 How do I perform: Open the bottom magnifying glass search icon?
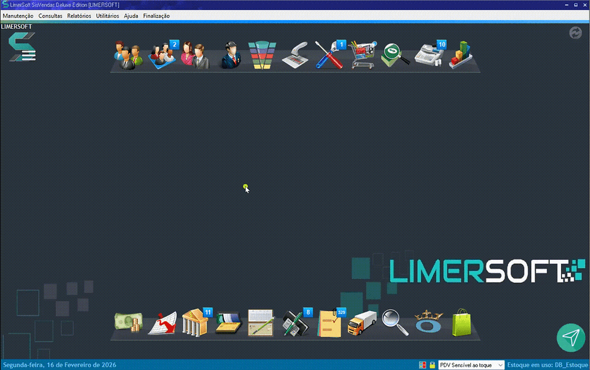(x=395, y=322)
